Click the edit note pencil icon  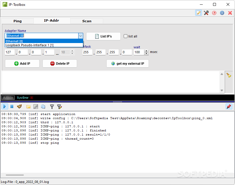198,13
